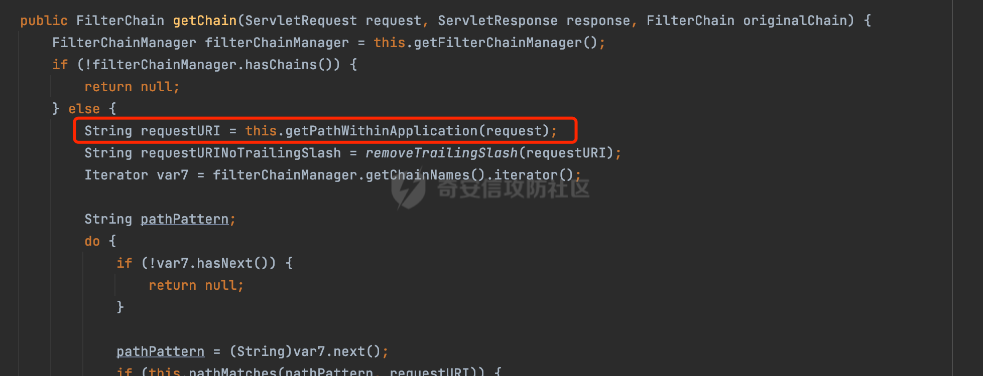This screenshot has width=983, height=376.
Task: Click the else keyword
Action: (x=84, y=109)
